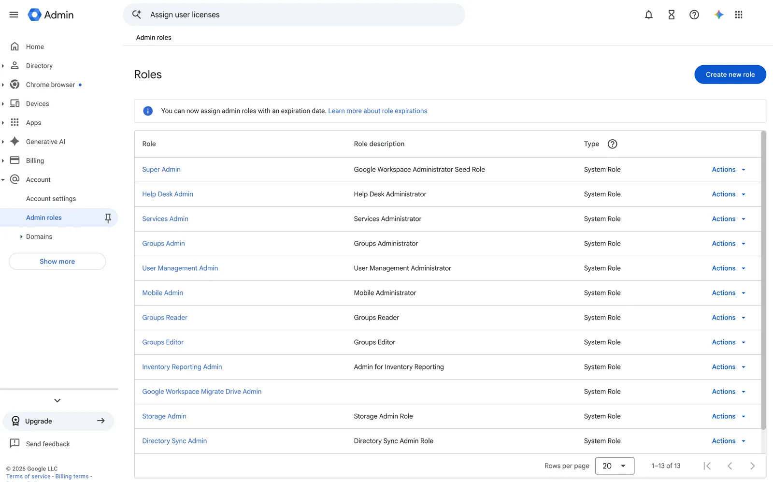Open the Gemini sparkle icon
Image resolution: width=773 pixels, height=482 pixels.
(718, 15)
